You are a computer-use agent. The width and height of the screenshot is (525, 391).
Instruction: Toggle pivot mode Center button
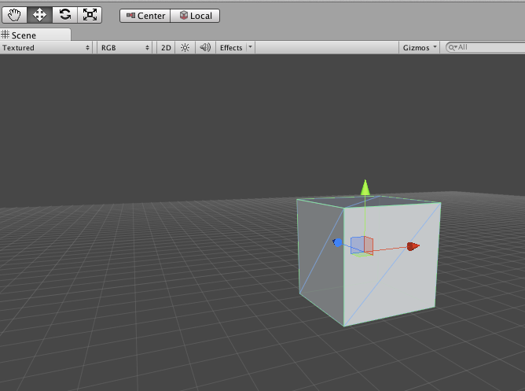pos(145,16)
